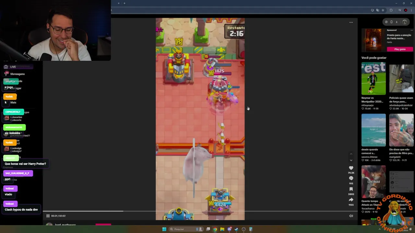The height and width of the screenshot is (233, 415).
Task: Mute the video with the speaker icon
Action: click(351, 216)
